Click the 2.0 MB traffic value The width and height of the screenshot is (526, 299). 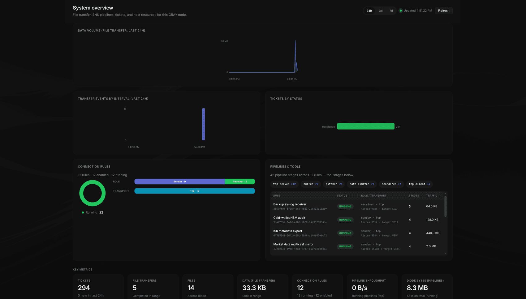pyautogui.click(x=431, y=246)
